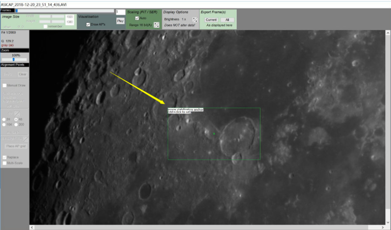This screenshot has height=230, width=391.
Task: Export All frames
Action: pyautogui.click(x=227, y=20)
